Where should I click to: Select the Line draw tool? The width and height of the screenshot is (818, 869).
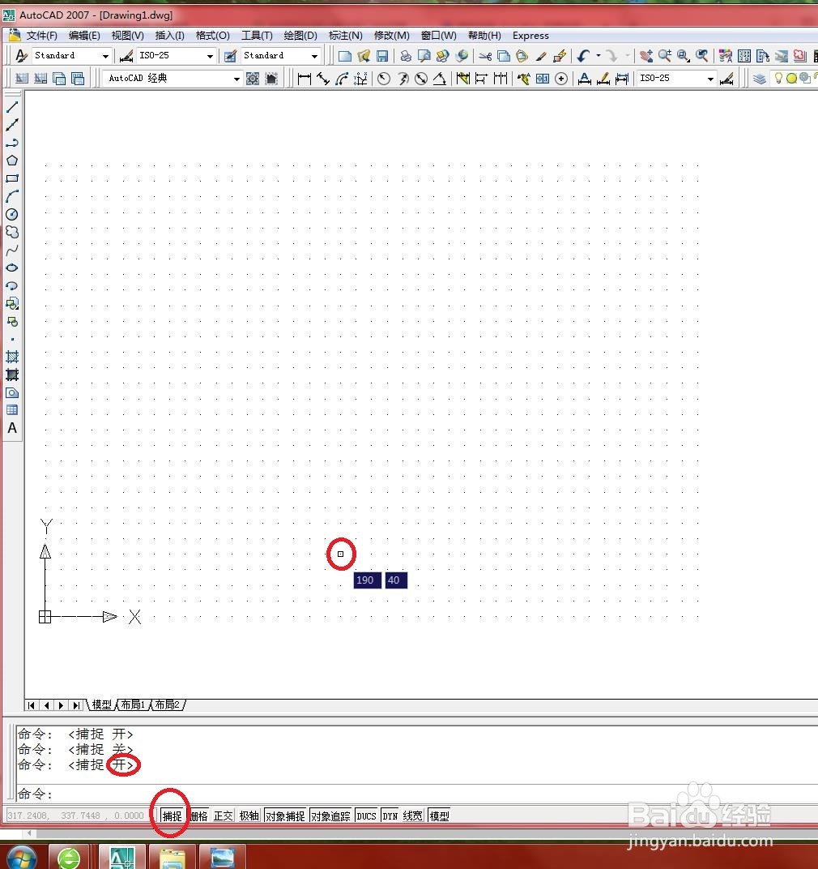(x=12, y=106)
